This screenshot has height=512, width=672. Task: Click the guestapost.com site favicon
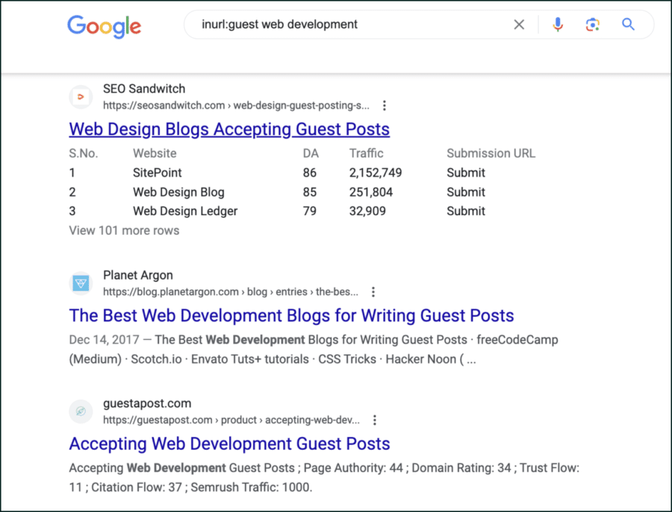(81, 411)
